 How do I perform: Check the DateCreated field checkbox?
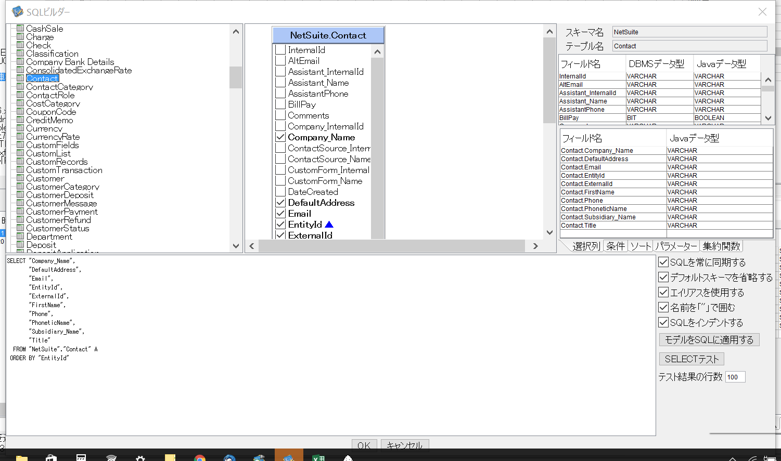pyautogui.click(x=280, y=192)
